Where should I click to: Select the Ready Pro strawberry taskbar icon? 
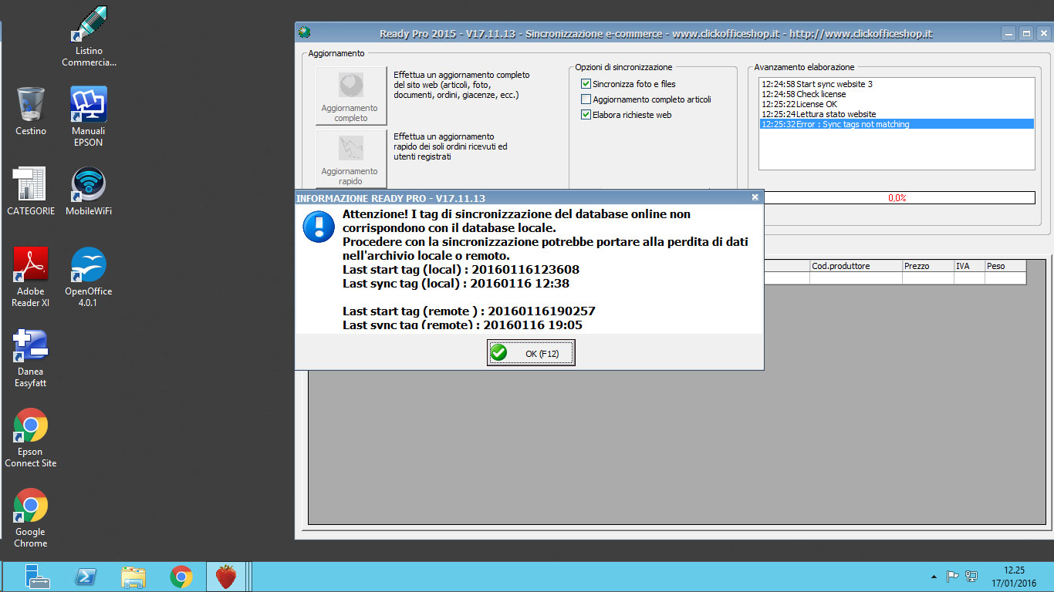pyautogui.click(x=226, y=577)
